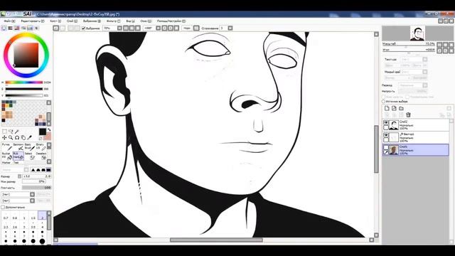Create a new layer folder
The width and height of the screenshot is (455, 256).
[401, 108]
